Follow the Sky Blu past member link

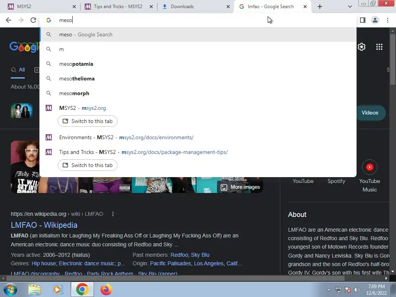point(200,255)
